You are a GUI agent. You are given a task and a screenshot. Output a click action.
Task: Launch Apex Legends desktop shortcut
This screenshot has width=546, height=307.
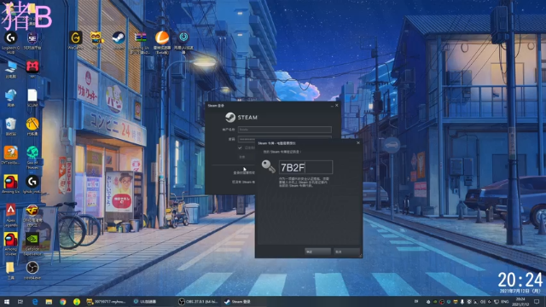pos(11,211)
